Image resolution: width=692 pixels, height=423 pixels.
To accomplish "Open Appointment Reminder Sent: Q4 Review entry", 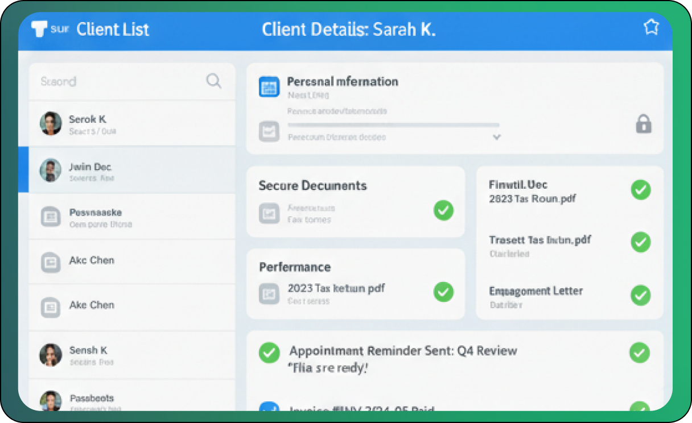I will (x=403, y=351).
